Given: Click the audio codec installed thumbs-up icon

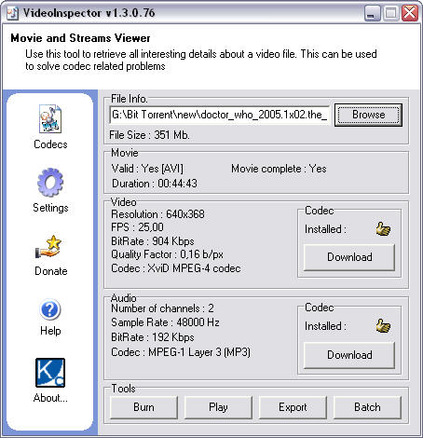Looking at the screenshot, I should [x=383, y=326].
